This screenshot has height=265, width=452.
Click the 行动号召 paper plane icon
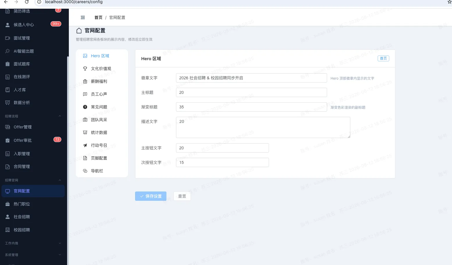[85, 145]
